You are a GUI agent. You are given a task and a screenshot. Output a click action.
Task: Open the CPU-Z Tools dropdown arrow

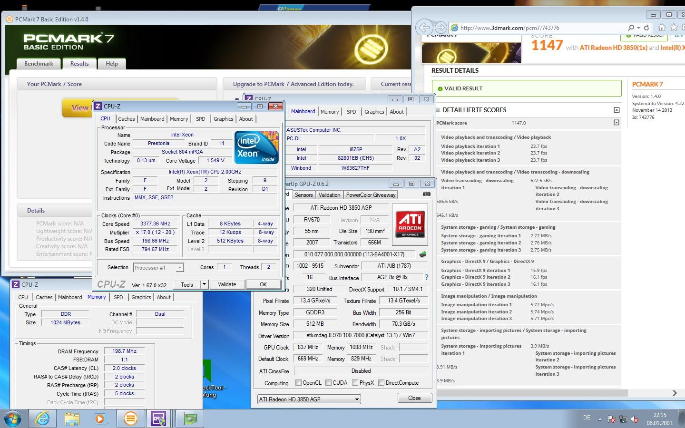[204, 284]
